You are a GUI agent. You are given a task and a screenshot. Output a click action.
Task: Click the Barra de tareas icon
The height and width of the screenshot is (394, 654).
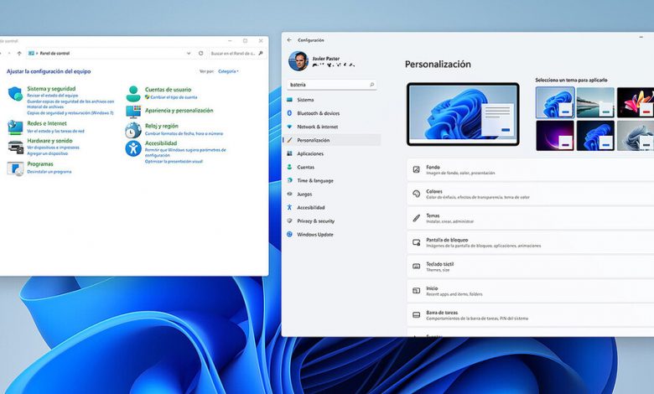pyautogui.click(x=416, y=315)
